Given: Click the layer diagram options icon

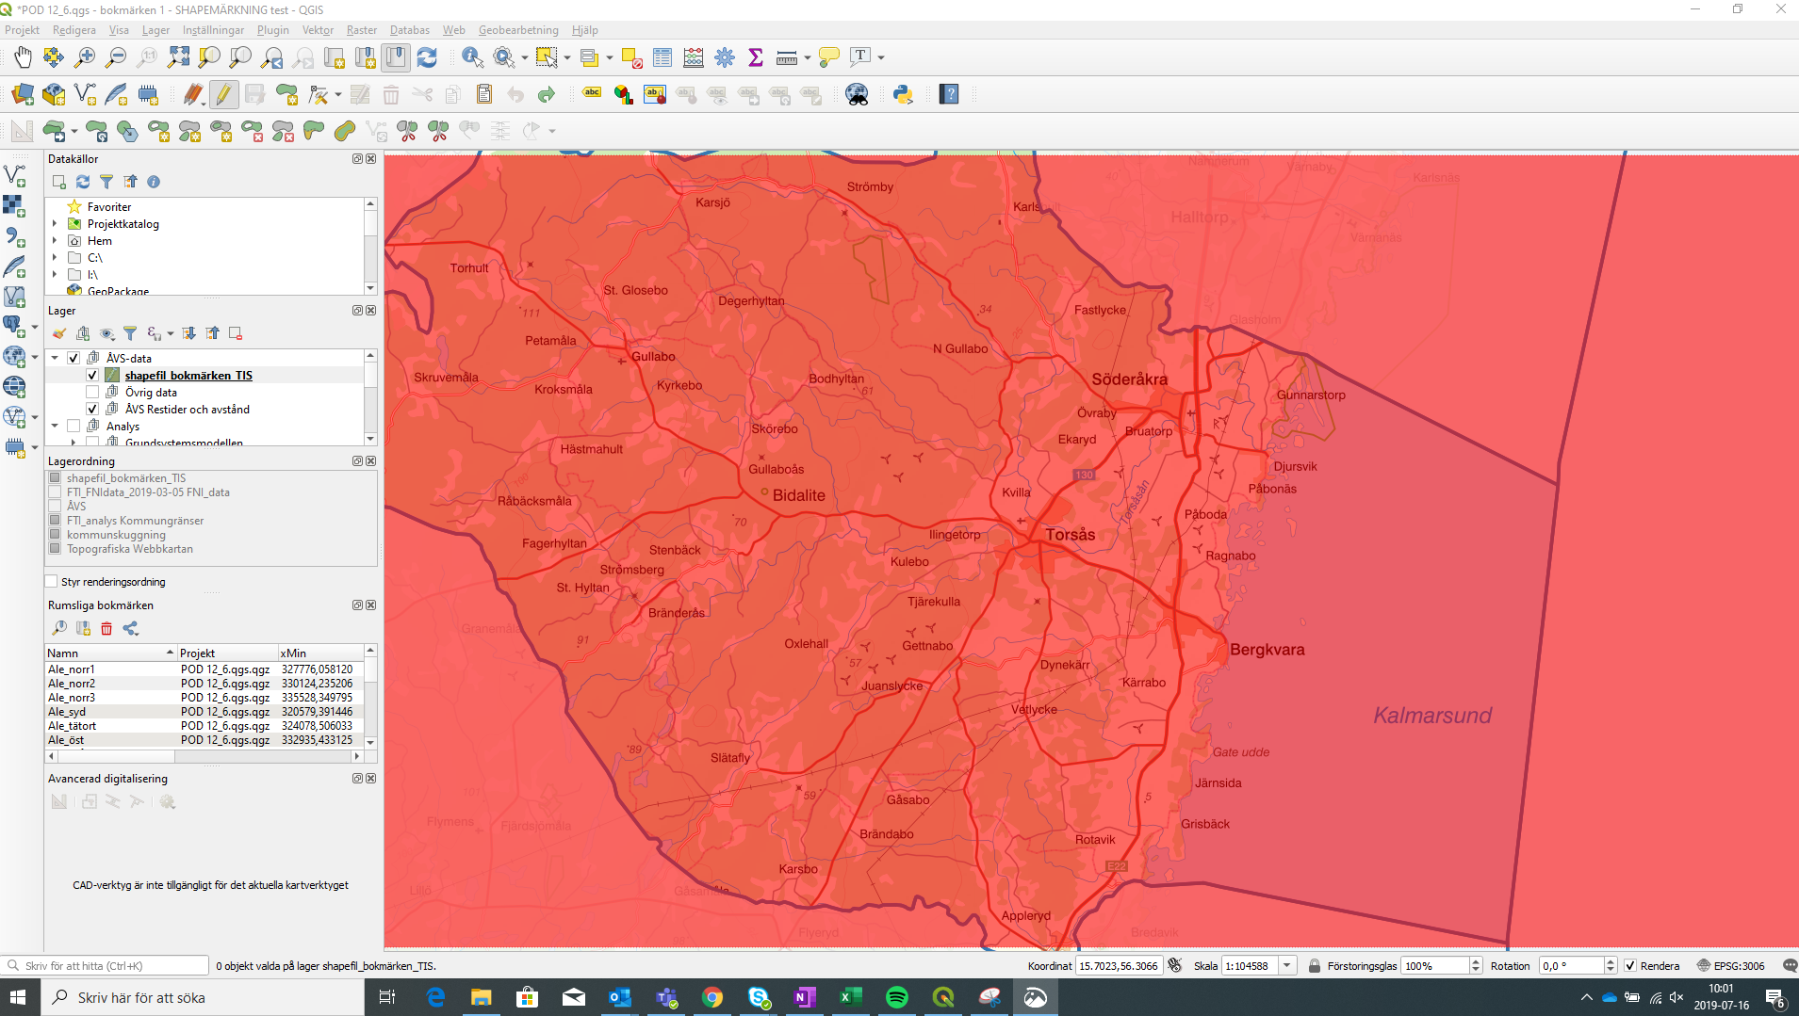Looking at the screenshot, I should click(623, 94).
